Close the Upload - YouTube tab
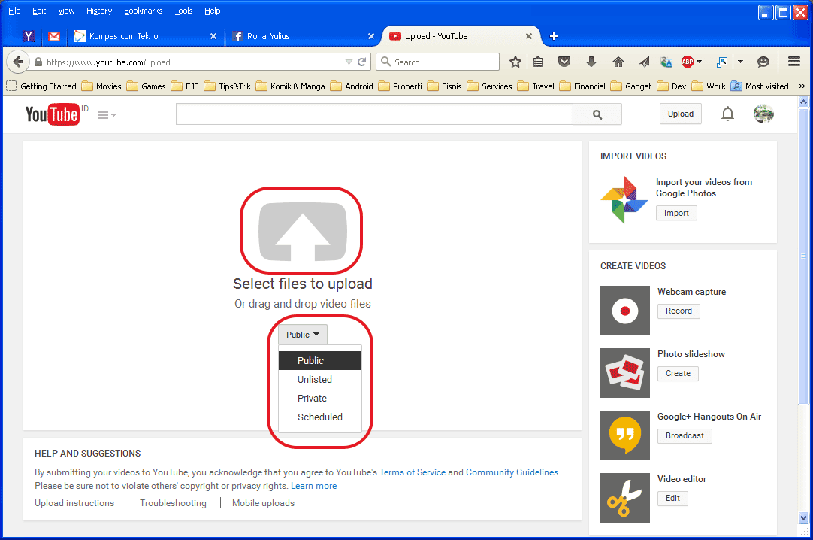This screenshot has height=540, width=813. (x=528, y=36)
